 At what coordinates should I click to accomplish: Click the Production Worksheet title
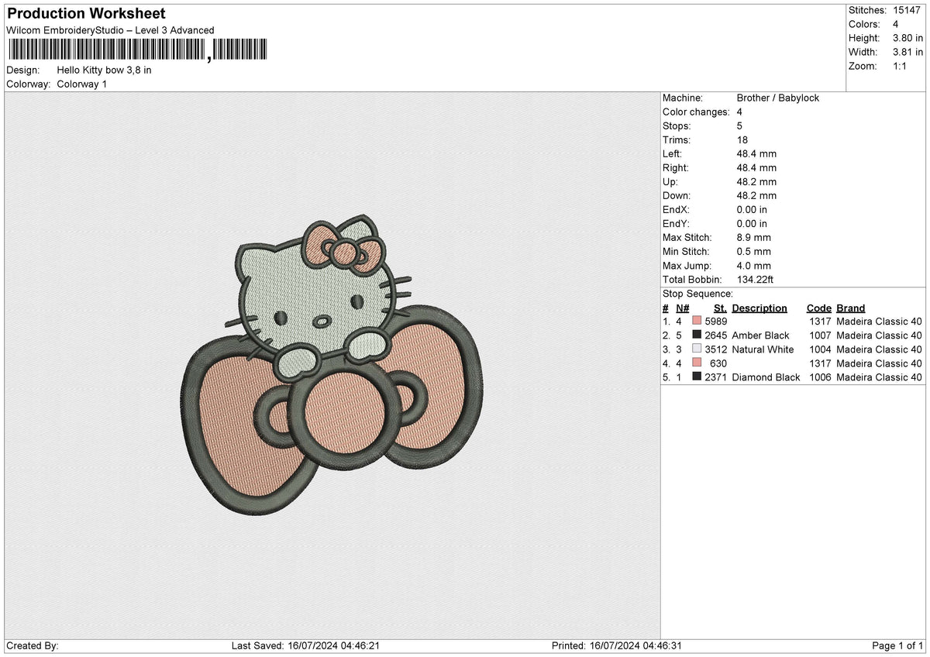point(86,14)
